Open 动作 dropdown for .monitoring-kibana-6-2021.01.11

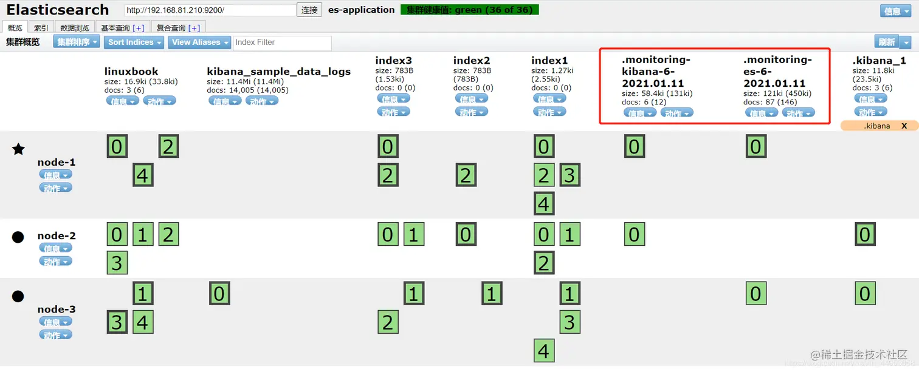[677, 113]
